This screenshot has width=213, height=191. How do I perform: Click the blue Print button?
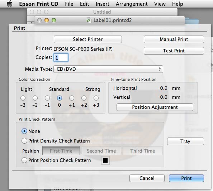coord(186,178)
